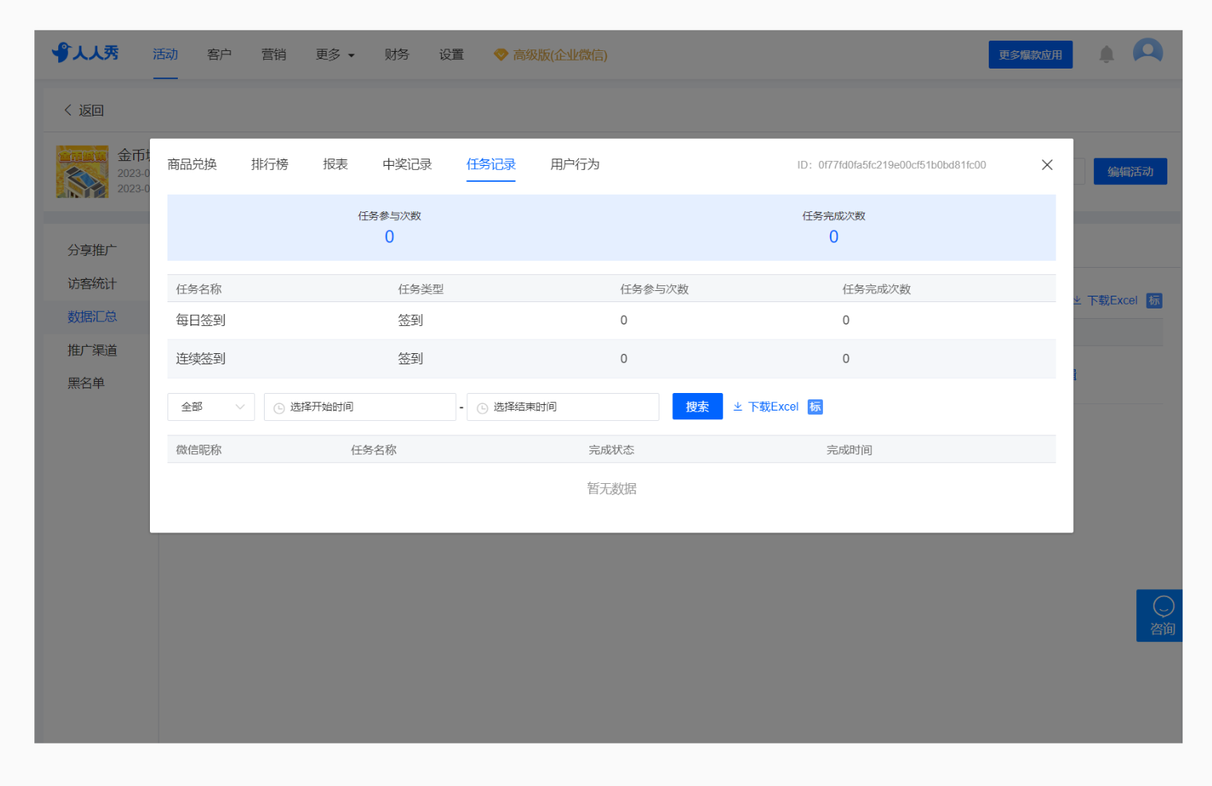
Task: Switch to the 中奖记录 tab
Action: (407, 164)
